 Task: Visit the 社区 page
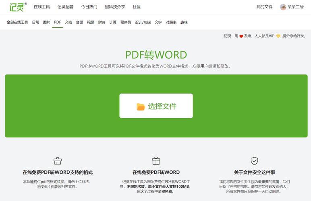tap(137, 7)
